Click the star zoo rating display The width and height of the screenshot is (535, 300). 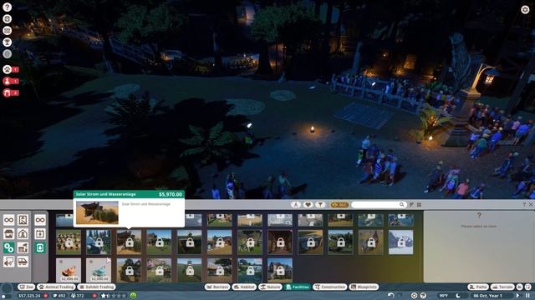[114, 296]
